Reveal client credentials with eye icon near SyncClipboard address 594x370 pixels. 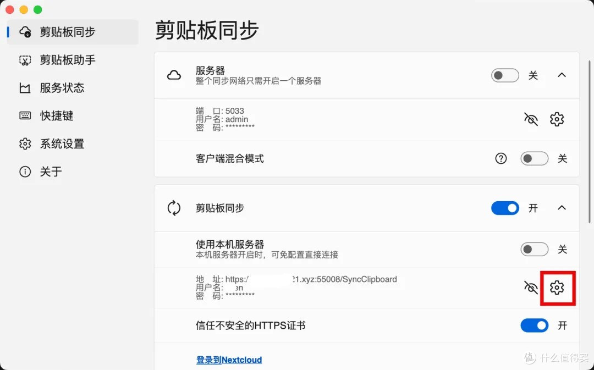(531, 288)
